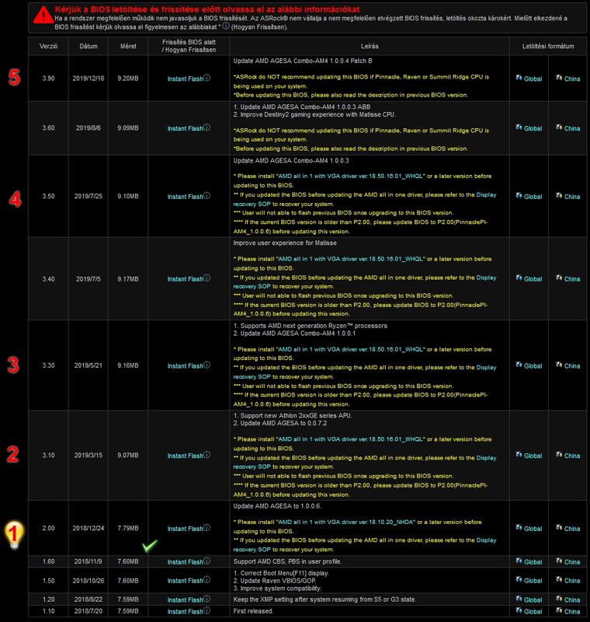Viewport: 590px width, 622px height.
Task: Open Instant Flash link for version 1.60
Action: 185,562
